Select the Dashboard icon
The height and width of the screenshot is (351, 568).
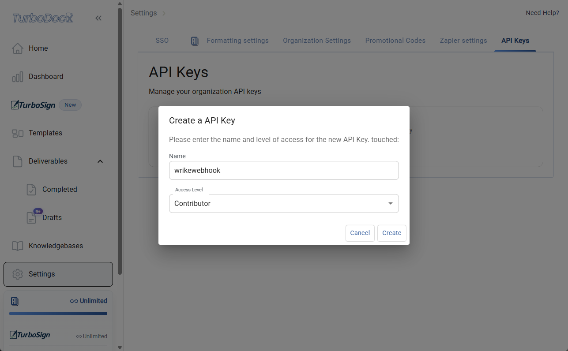coord(18,76)
